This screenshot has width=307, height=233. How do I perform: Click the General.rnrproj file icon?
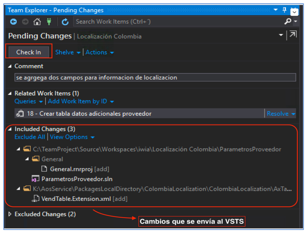coord(44,169)
